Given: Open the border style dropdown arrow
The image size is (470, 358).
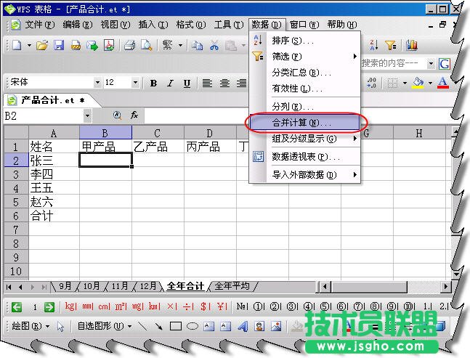Looking at the screenshot, I should tap(405, 83).
